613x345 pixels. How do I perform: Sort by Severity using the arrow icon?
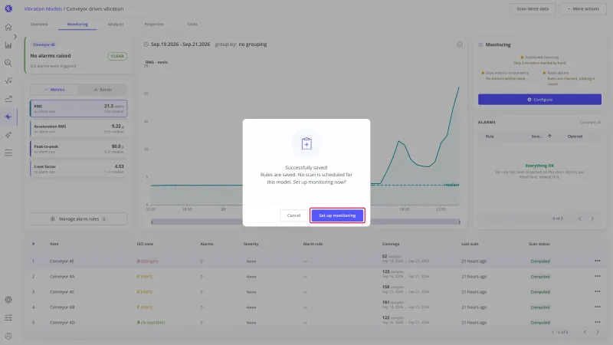(x=549, y=136)
